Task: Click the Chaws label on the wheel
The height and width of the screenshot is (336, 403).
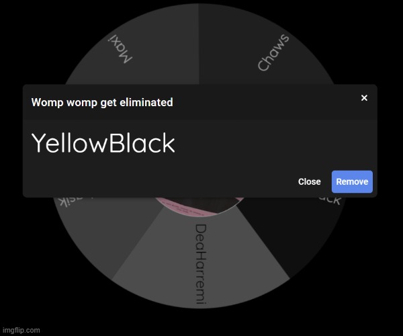Action: pyautogui.click(x=274, y=53)
